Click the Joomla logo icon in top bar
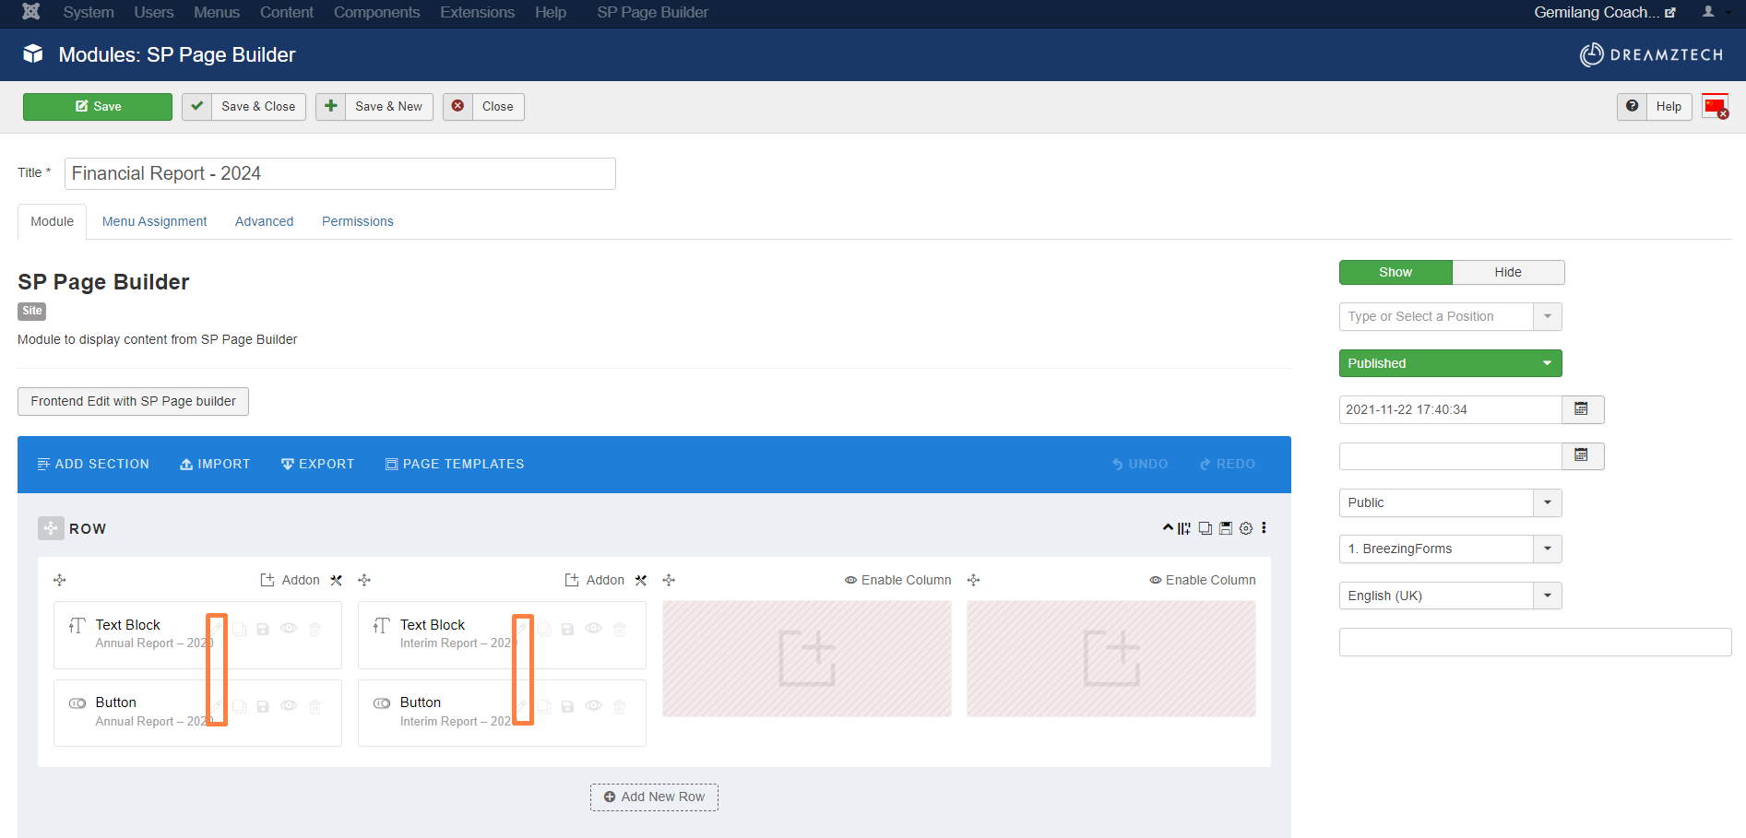Viewport: 1746px width, 838px height. pyautogui.click(x=31, y=12)
